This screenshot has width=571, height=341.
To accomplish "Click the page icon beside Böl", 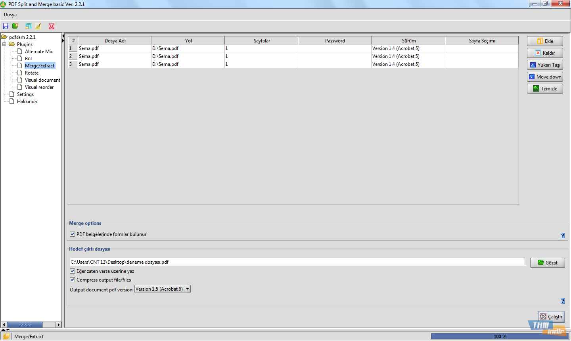I will [20, 58].
